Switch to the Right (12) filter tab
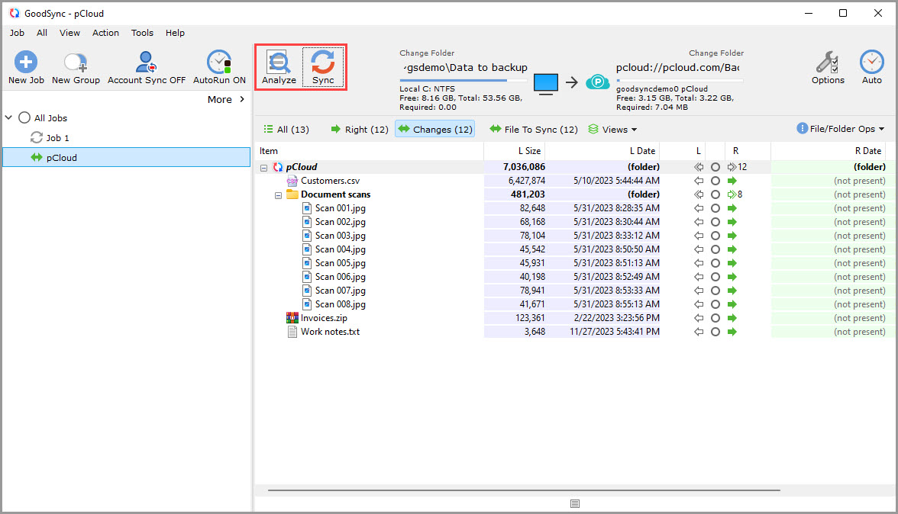The image size is (898, 514). pyautogui.click(x=360, y=129)
